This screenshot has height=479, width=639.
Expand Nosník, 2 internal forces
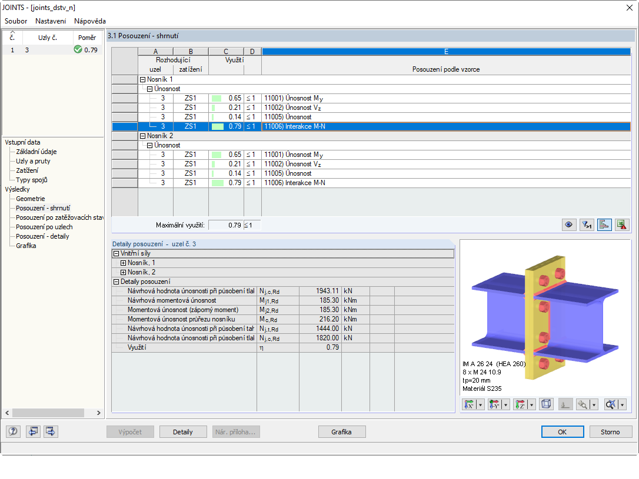[123, 272]
